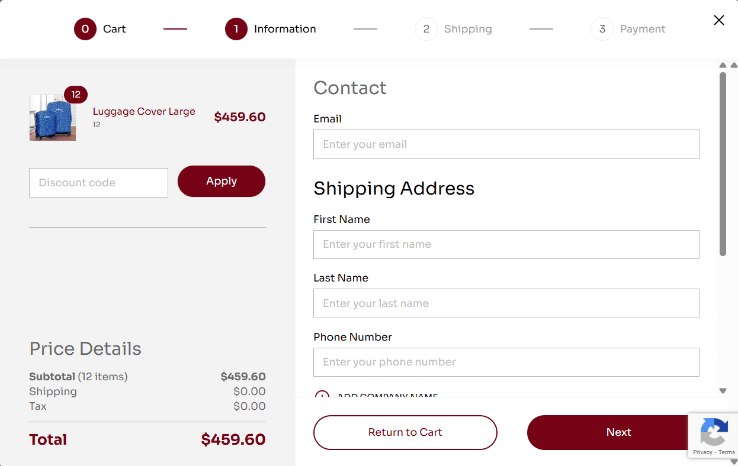Click the Information step circle showing 1
This screenshot has height=466, width=738.
235,28
